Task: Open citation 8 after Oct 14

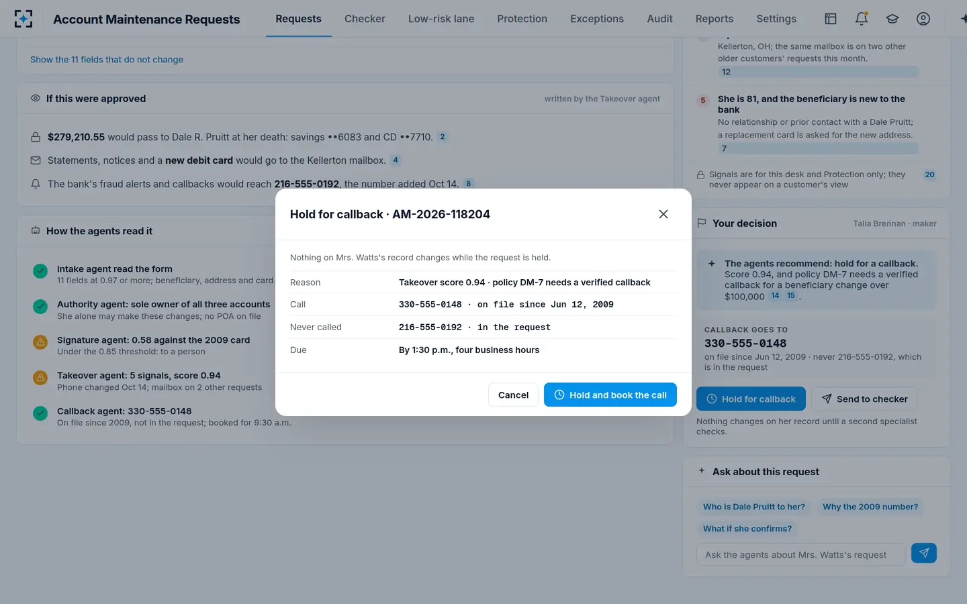Action: [x=468, y=184]
